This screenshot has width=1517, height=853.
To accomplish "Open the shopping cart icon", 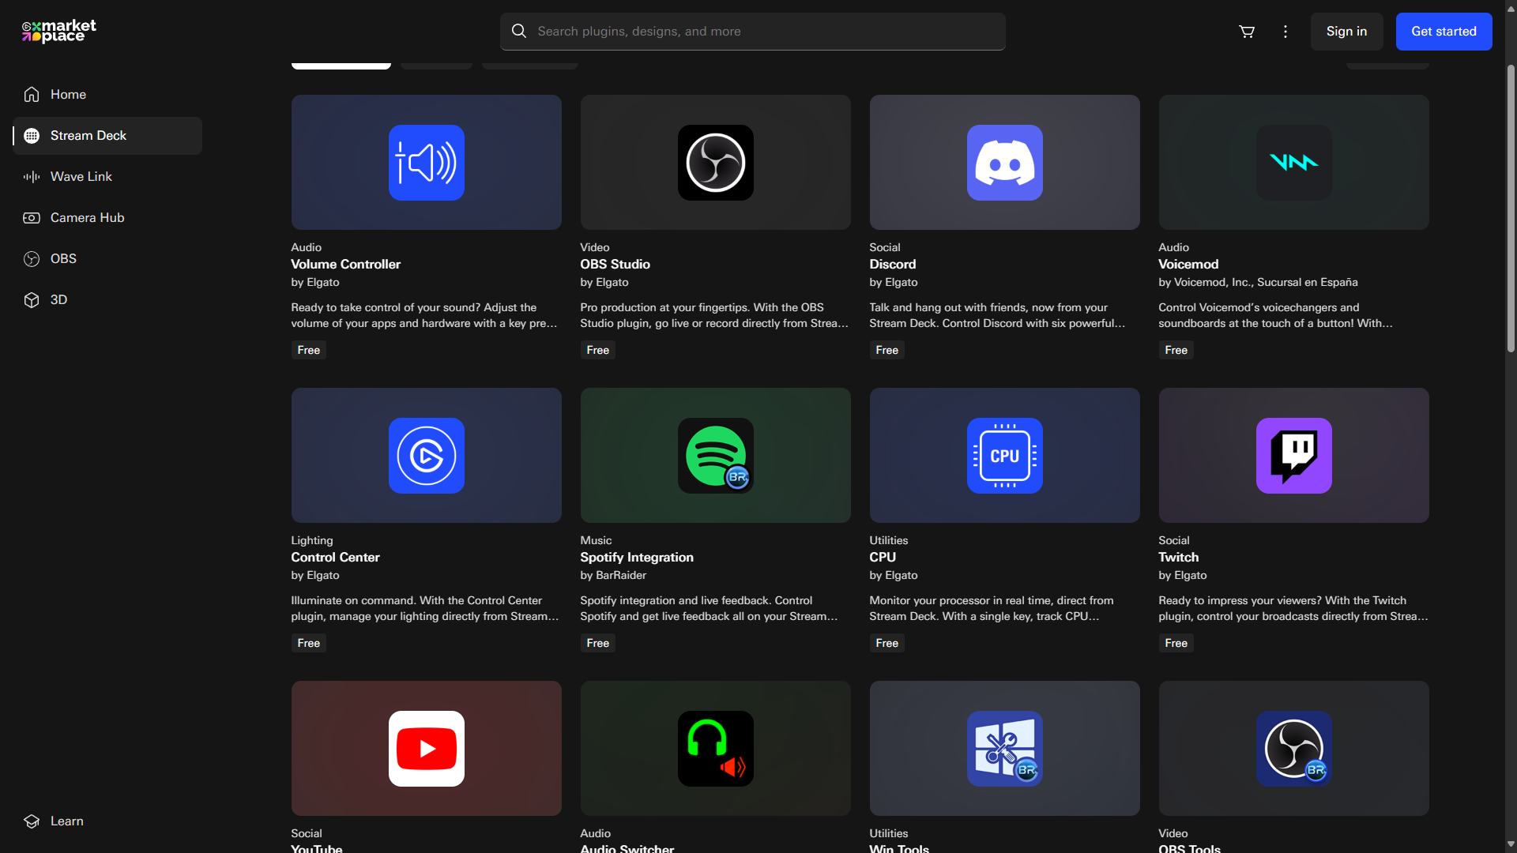I will (1247, 32).
